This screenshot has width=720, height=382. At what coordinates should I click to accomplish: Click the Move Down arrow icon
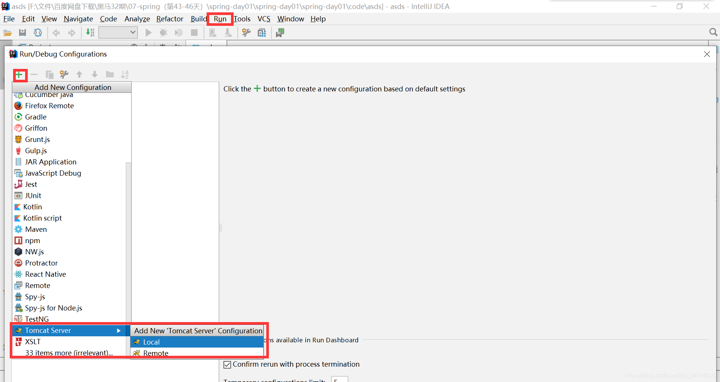94,75
